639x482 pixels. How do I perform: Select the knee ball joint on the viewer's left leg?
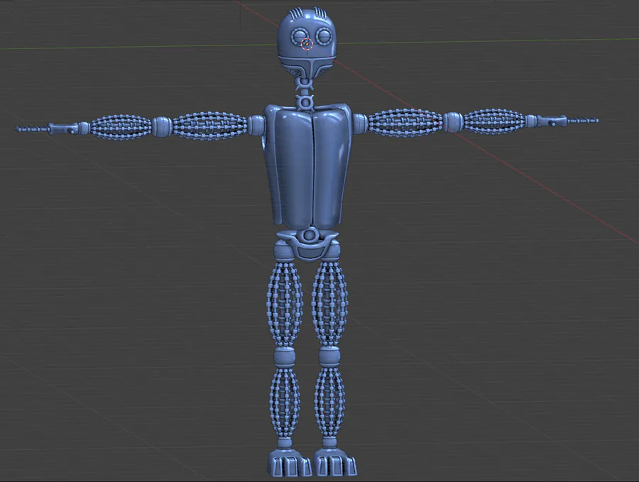285,356
